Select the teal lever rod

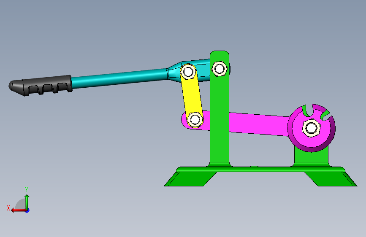pos(119,78)
